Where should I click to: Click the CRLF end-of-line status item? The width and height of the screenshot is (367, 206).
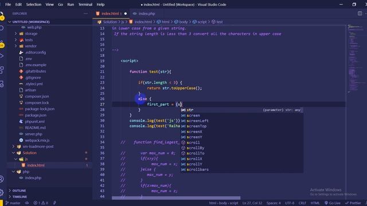pyautogui.click(x=302, y=203)
